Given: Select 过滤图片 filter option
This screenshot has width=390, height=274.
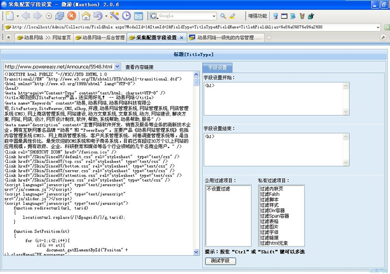Looking at the screenshot, I should [269, 227].
